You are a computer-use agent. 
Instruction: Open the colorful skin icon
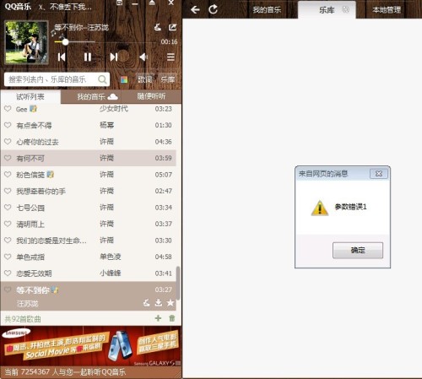point(124,79)
